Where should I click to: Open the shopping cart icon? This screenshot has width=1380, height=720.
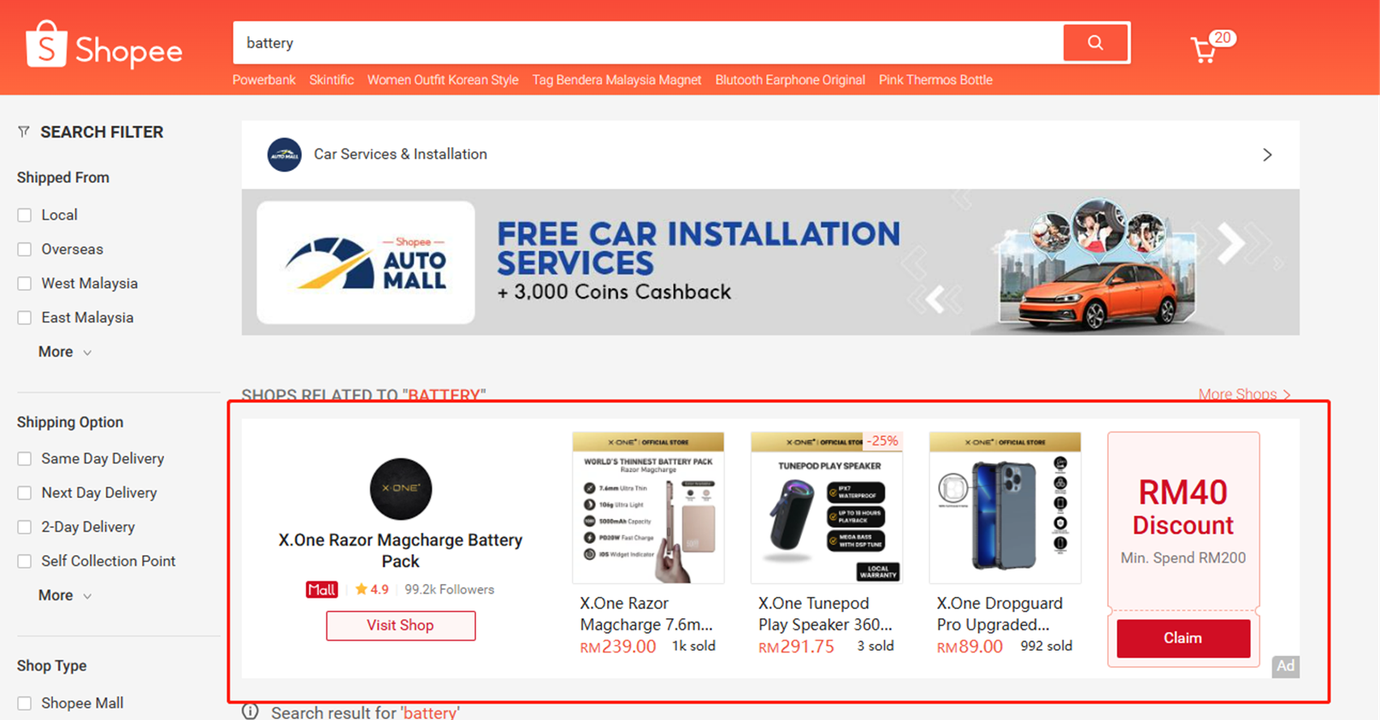coord(1204,50)
